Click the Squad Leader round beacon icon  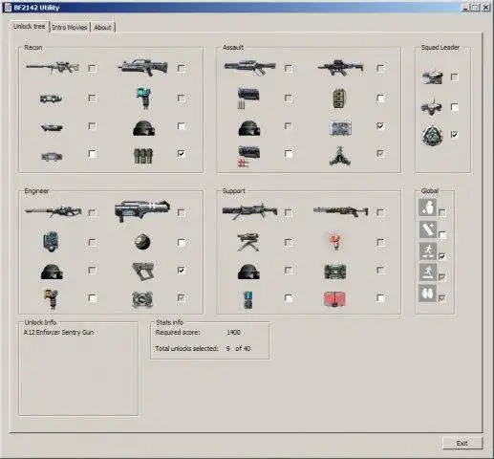pos(433,136)
